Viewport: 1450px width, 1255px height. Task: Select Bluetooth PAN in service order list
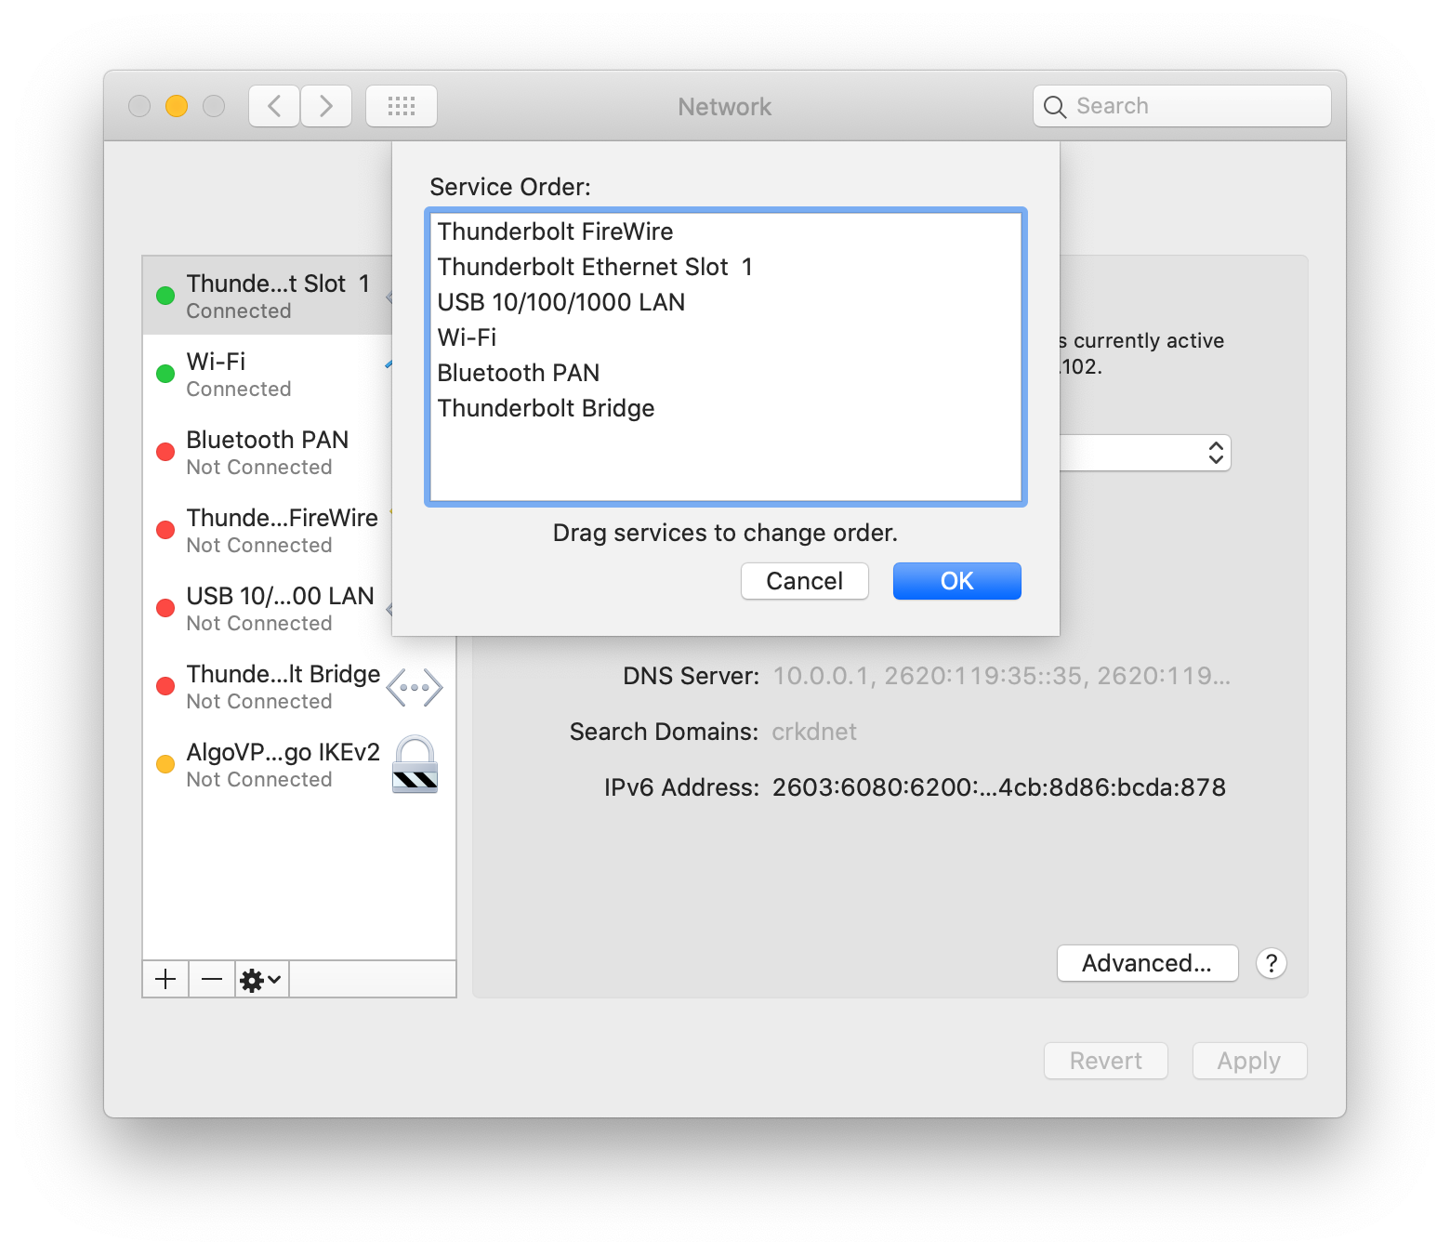(725, 373)
